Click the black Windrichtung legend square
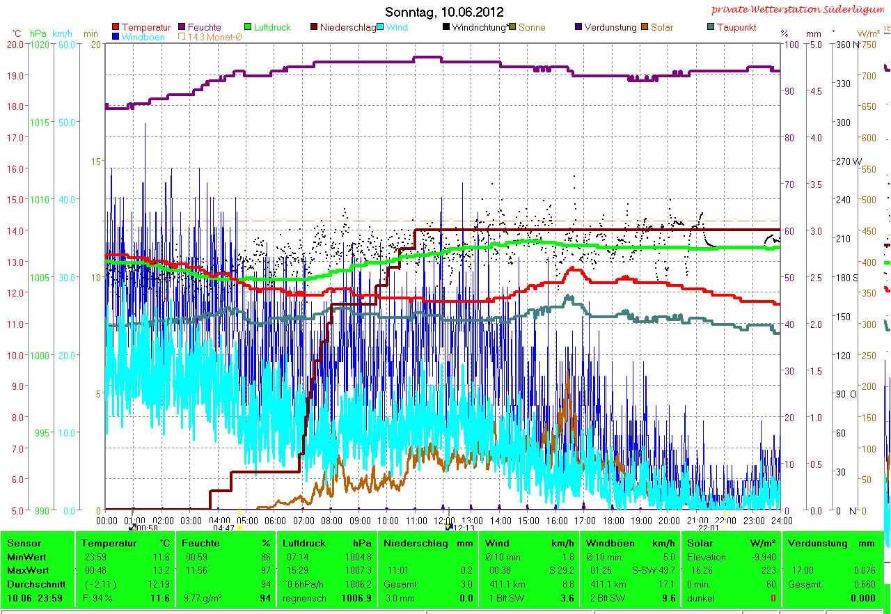The image size is (891, 614). (x=446, y=28)
